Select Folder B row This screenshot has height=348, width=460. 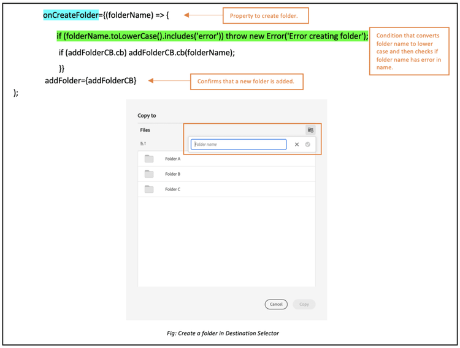click(226, 174)
